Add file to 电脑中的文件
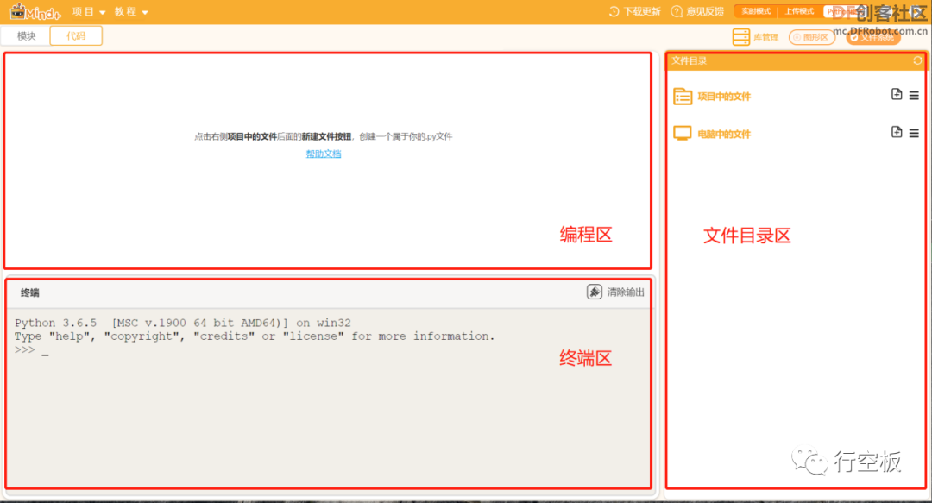The width and height of the screenshot is (932, 503). 897,132
